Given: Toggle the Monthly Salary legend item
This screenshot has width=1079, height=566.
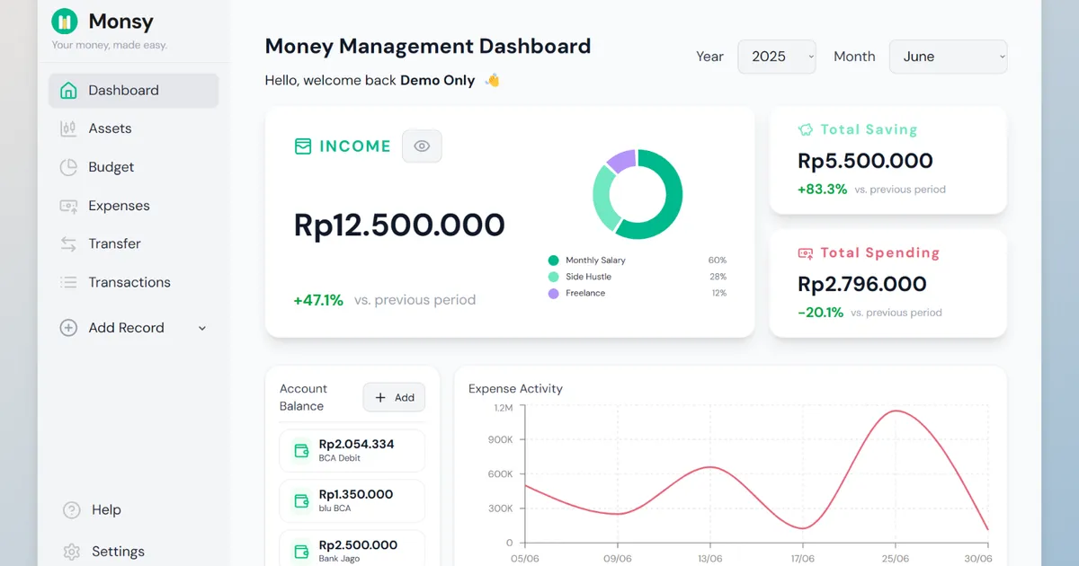Looking at the screenshot, I should pos(594,261).
